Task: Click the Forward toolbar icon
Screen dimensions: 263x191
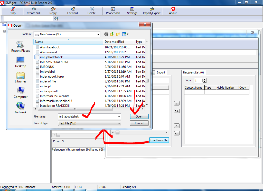Action: click(x=72, y=11)
